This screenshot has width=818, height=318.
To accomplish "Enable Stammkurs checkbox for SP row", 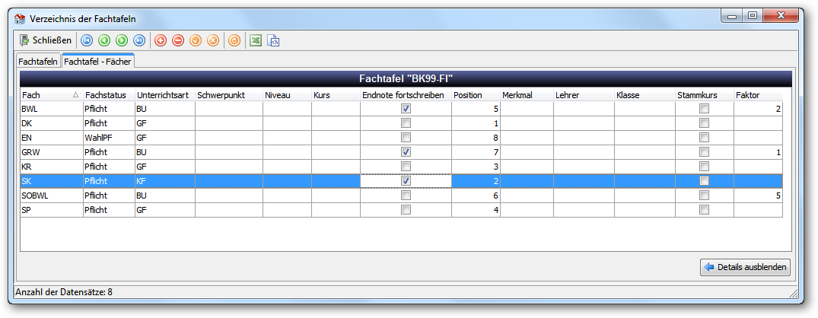I will (x=705, y=209).
